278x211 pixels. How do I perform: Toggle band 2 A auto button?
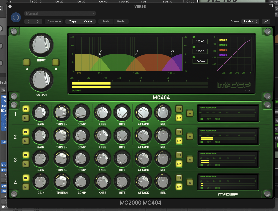pyautogui.click(x=190, y=136)
